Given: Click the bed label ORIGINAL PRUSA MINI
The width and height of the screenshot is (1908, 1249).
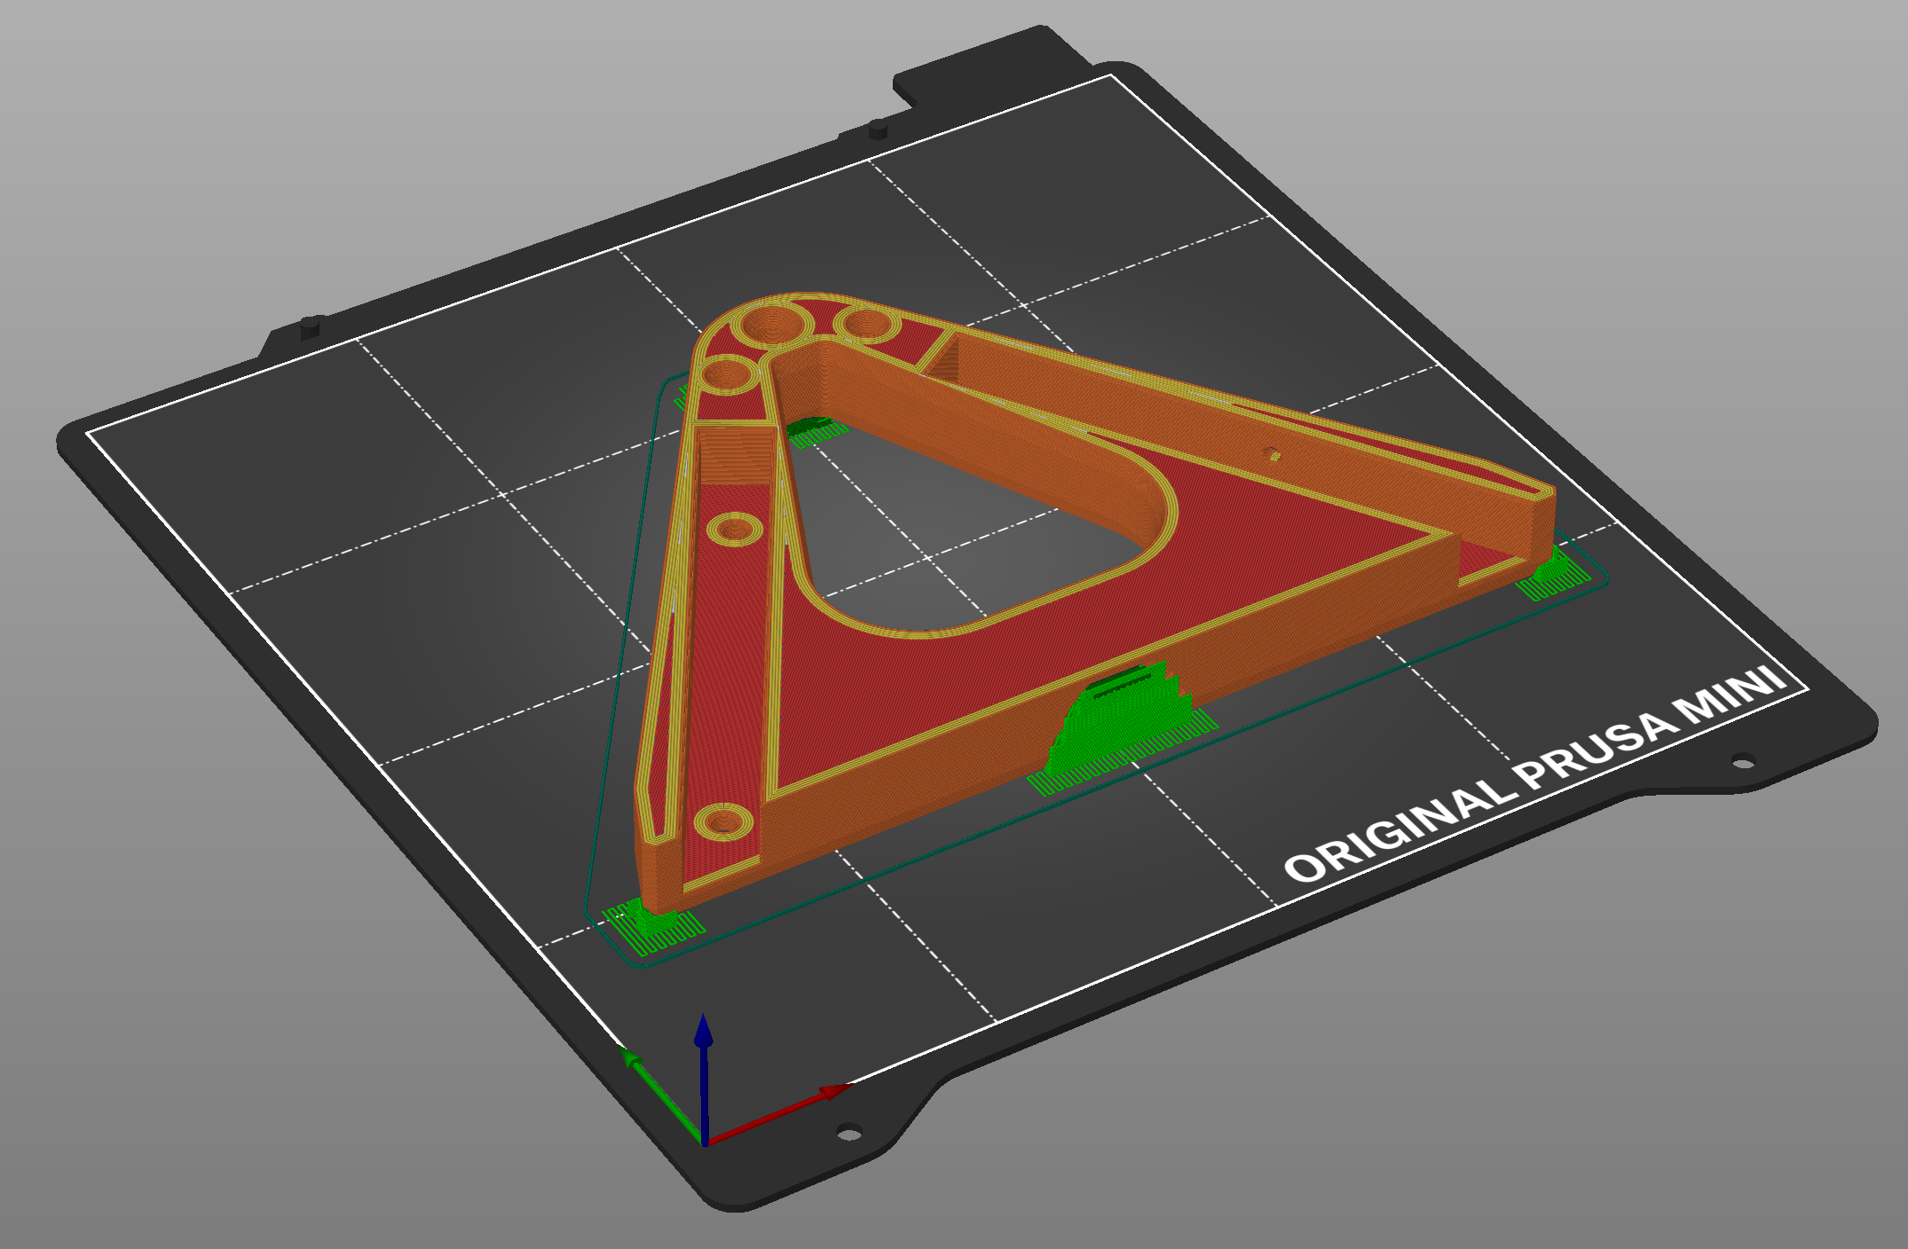Looking at the screenshot, I should click(x=1535, y=774).
